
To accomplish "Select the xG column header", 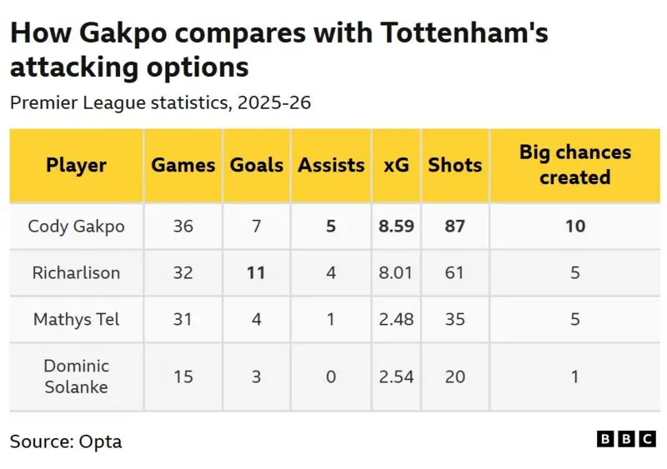I will 396,165.
